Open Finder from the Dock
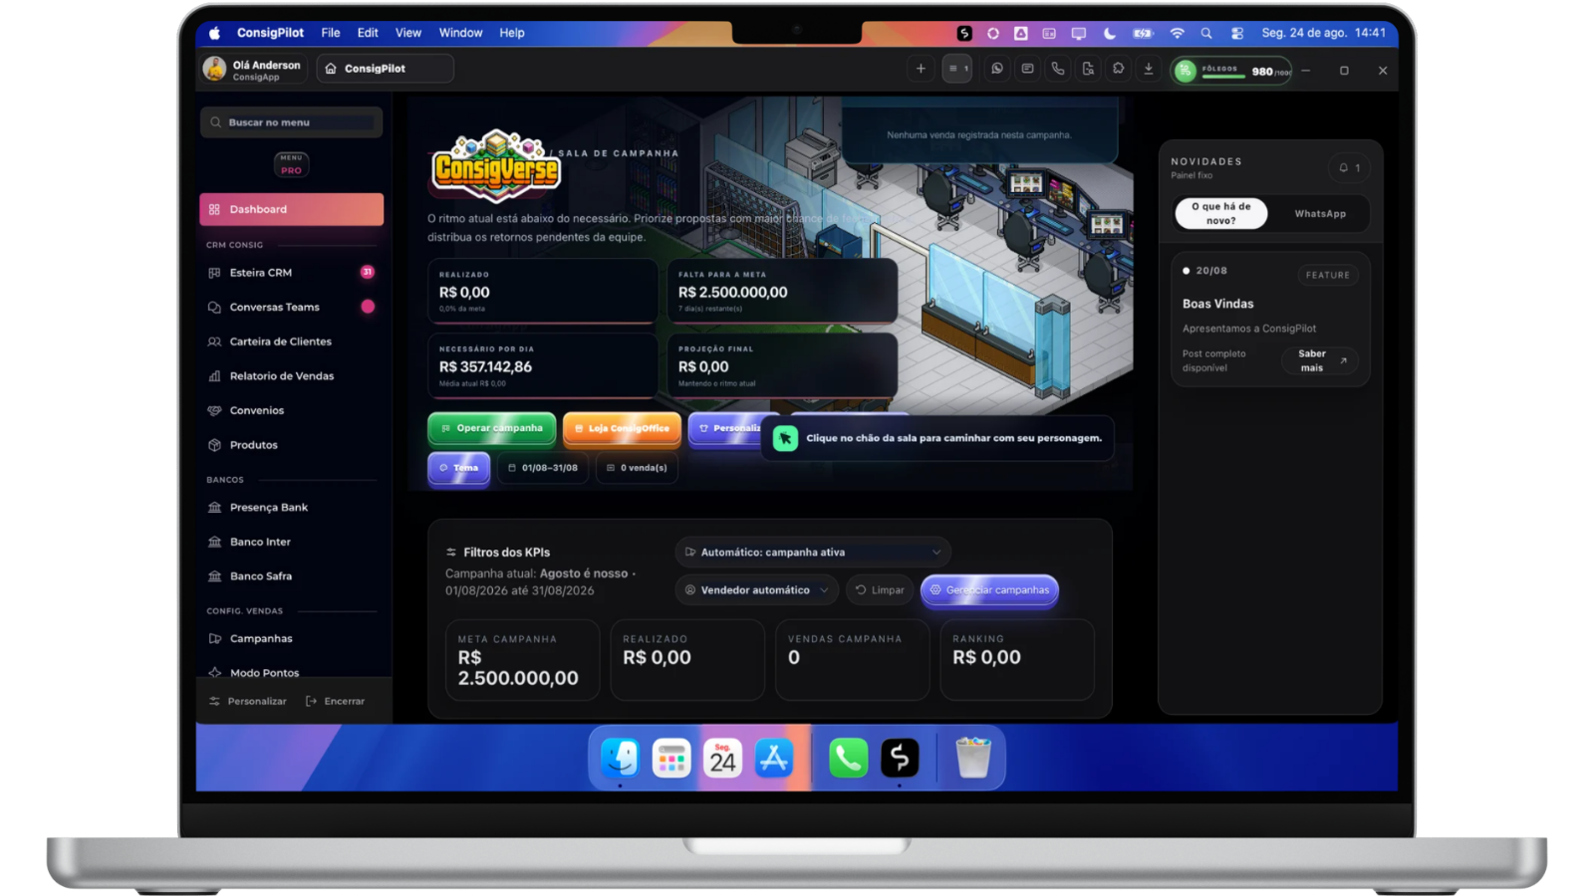Image resolution: width=1594 pixels, height=896 pixels. pyautogui.click(x=620, y=759)
